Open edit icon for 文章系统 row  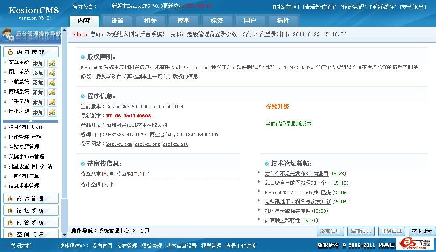point(52,63)
